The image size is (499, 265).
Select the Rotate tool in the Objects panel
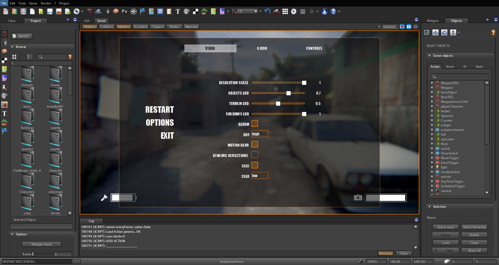point(444,32)
